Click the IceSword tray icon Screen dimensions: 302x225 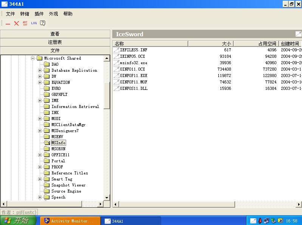click(x=253, y=221)
